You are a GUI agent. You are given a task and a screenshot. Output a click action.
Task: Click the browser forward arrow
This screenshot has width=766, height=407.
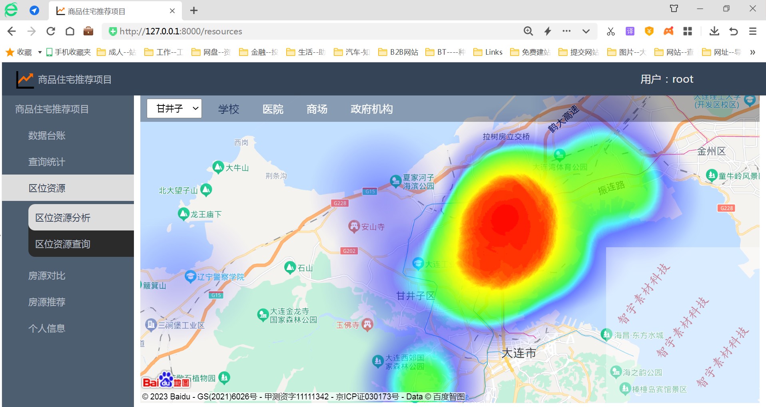pyautogui.click(x=31, y=31)
